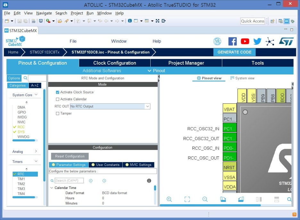
Task: Open the Navigate menu
Action: pos(44,13)
